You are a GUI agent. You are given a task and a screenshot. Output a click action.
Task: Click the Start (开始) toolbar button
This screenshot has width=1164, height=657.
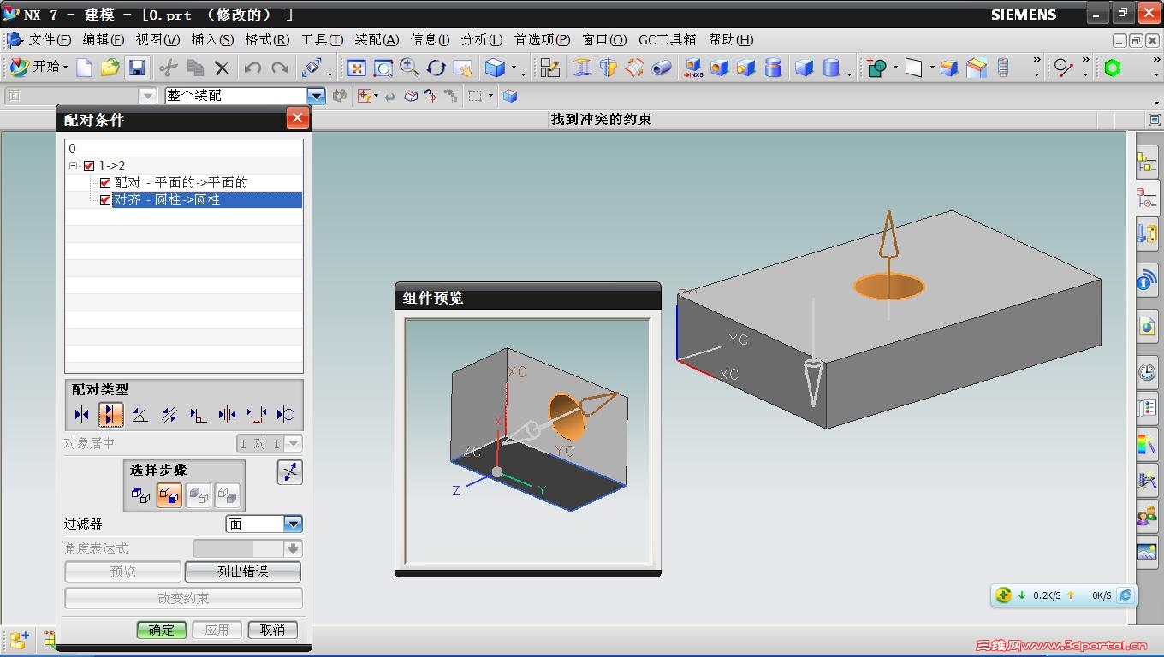[39, 67]
